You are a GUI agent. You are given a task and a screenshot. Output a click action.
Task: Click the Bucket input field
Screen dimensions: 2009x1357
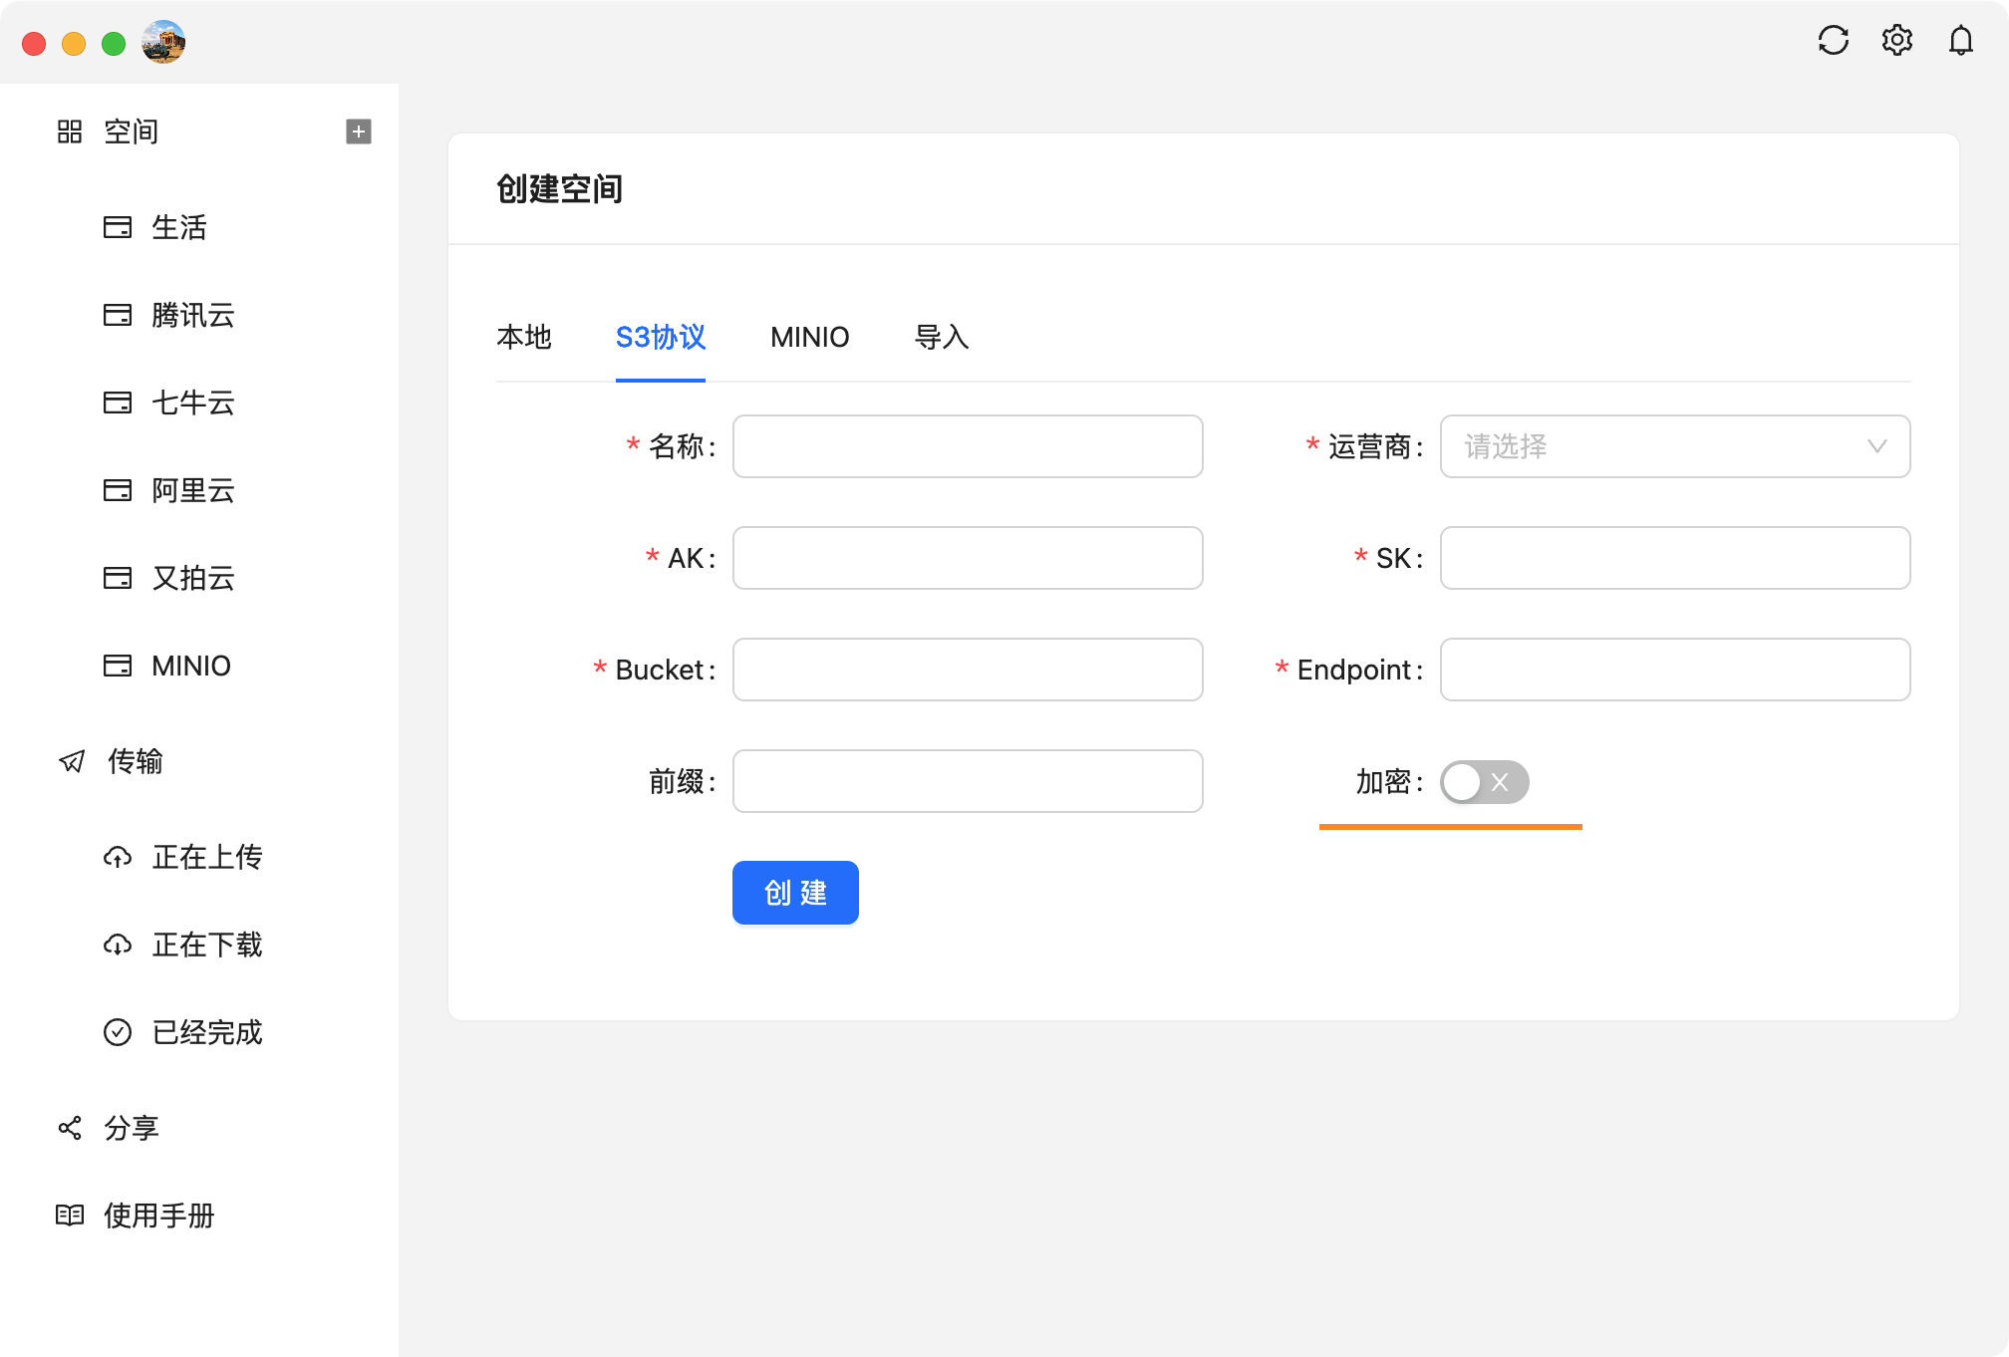pyautogui.click(x=966, y=670)
